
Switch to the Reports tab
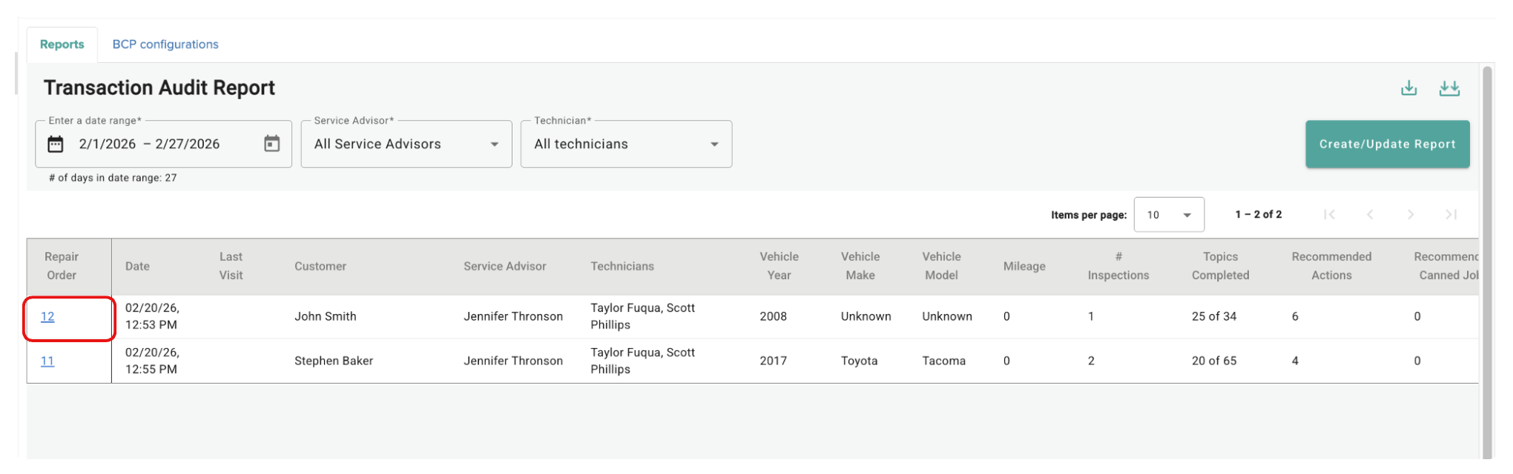(x=62, y=44)
